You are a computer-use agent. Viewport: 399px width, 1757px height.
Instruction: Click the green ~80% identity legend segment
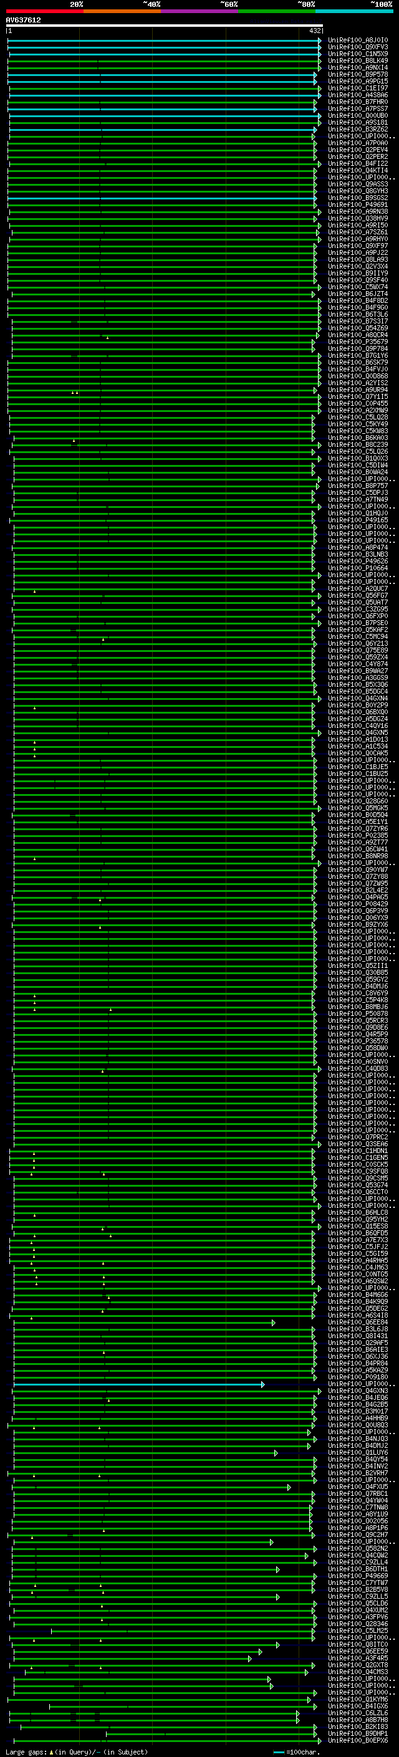(x=277, y=11)
